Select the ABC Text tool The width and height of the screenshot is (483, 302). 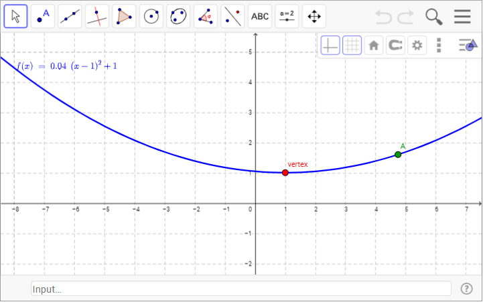tap(260, 16)
